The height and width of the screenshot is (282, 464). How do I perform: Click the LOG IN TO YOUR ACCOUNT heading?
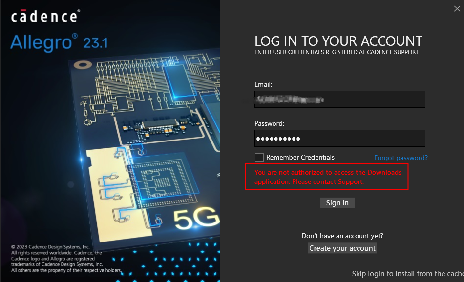[x=338, y=41]
